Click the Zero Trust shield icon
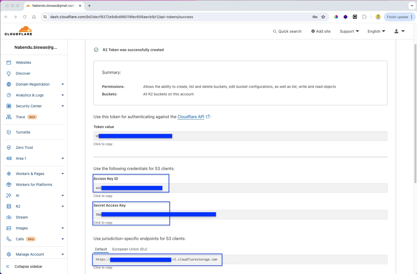Screen dimensions: 417x274 (x=9, y=147)
